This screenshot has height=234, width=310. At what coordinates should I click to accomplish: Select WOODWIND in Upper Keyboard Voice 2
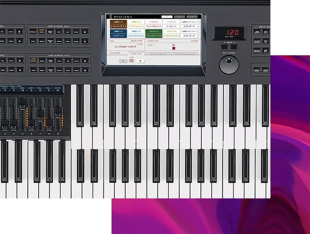coord(50,32)
